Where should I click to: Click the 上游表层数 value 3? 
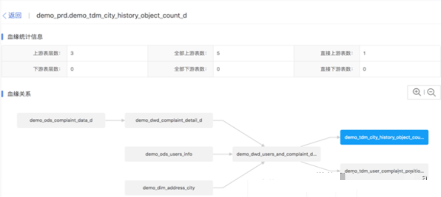72,53
